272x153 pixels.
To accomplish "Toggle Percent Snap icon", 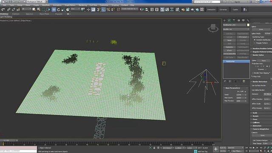I will point(108,9).
